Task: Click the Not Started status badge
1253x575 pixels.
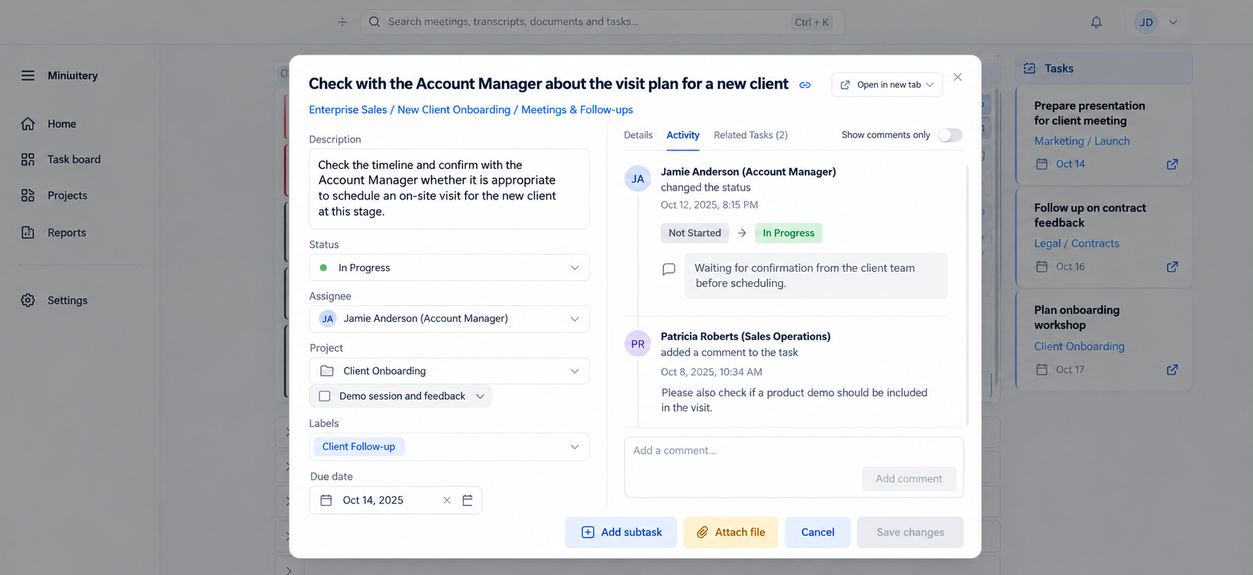Action: click(695, 233)
